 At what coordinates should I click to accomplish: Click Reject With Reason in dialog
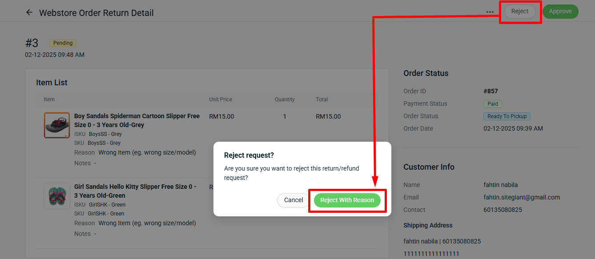coord(347,200)
